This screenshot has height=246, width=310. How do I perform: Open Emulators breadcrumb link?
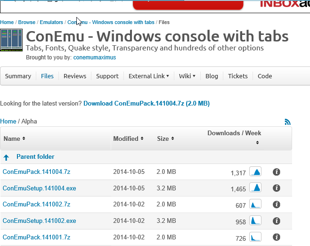click(51, 22)
